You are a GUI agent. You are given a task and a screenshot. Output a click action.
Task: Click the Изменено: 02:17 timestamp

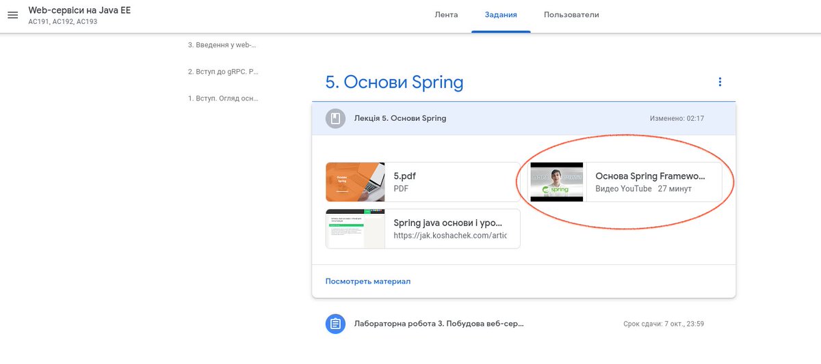point(677,119)
